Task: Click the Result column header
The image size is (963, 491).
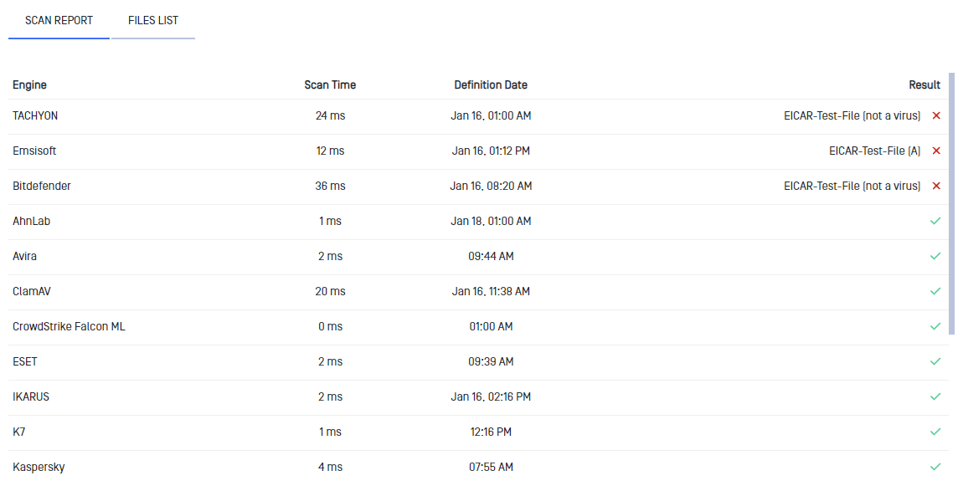Action: click(x=924, y=84)
